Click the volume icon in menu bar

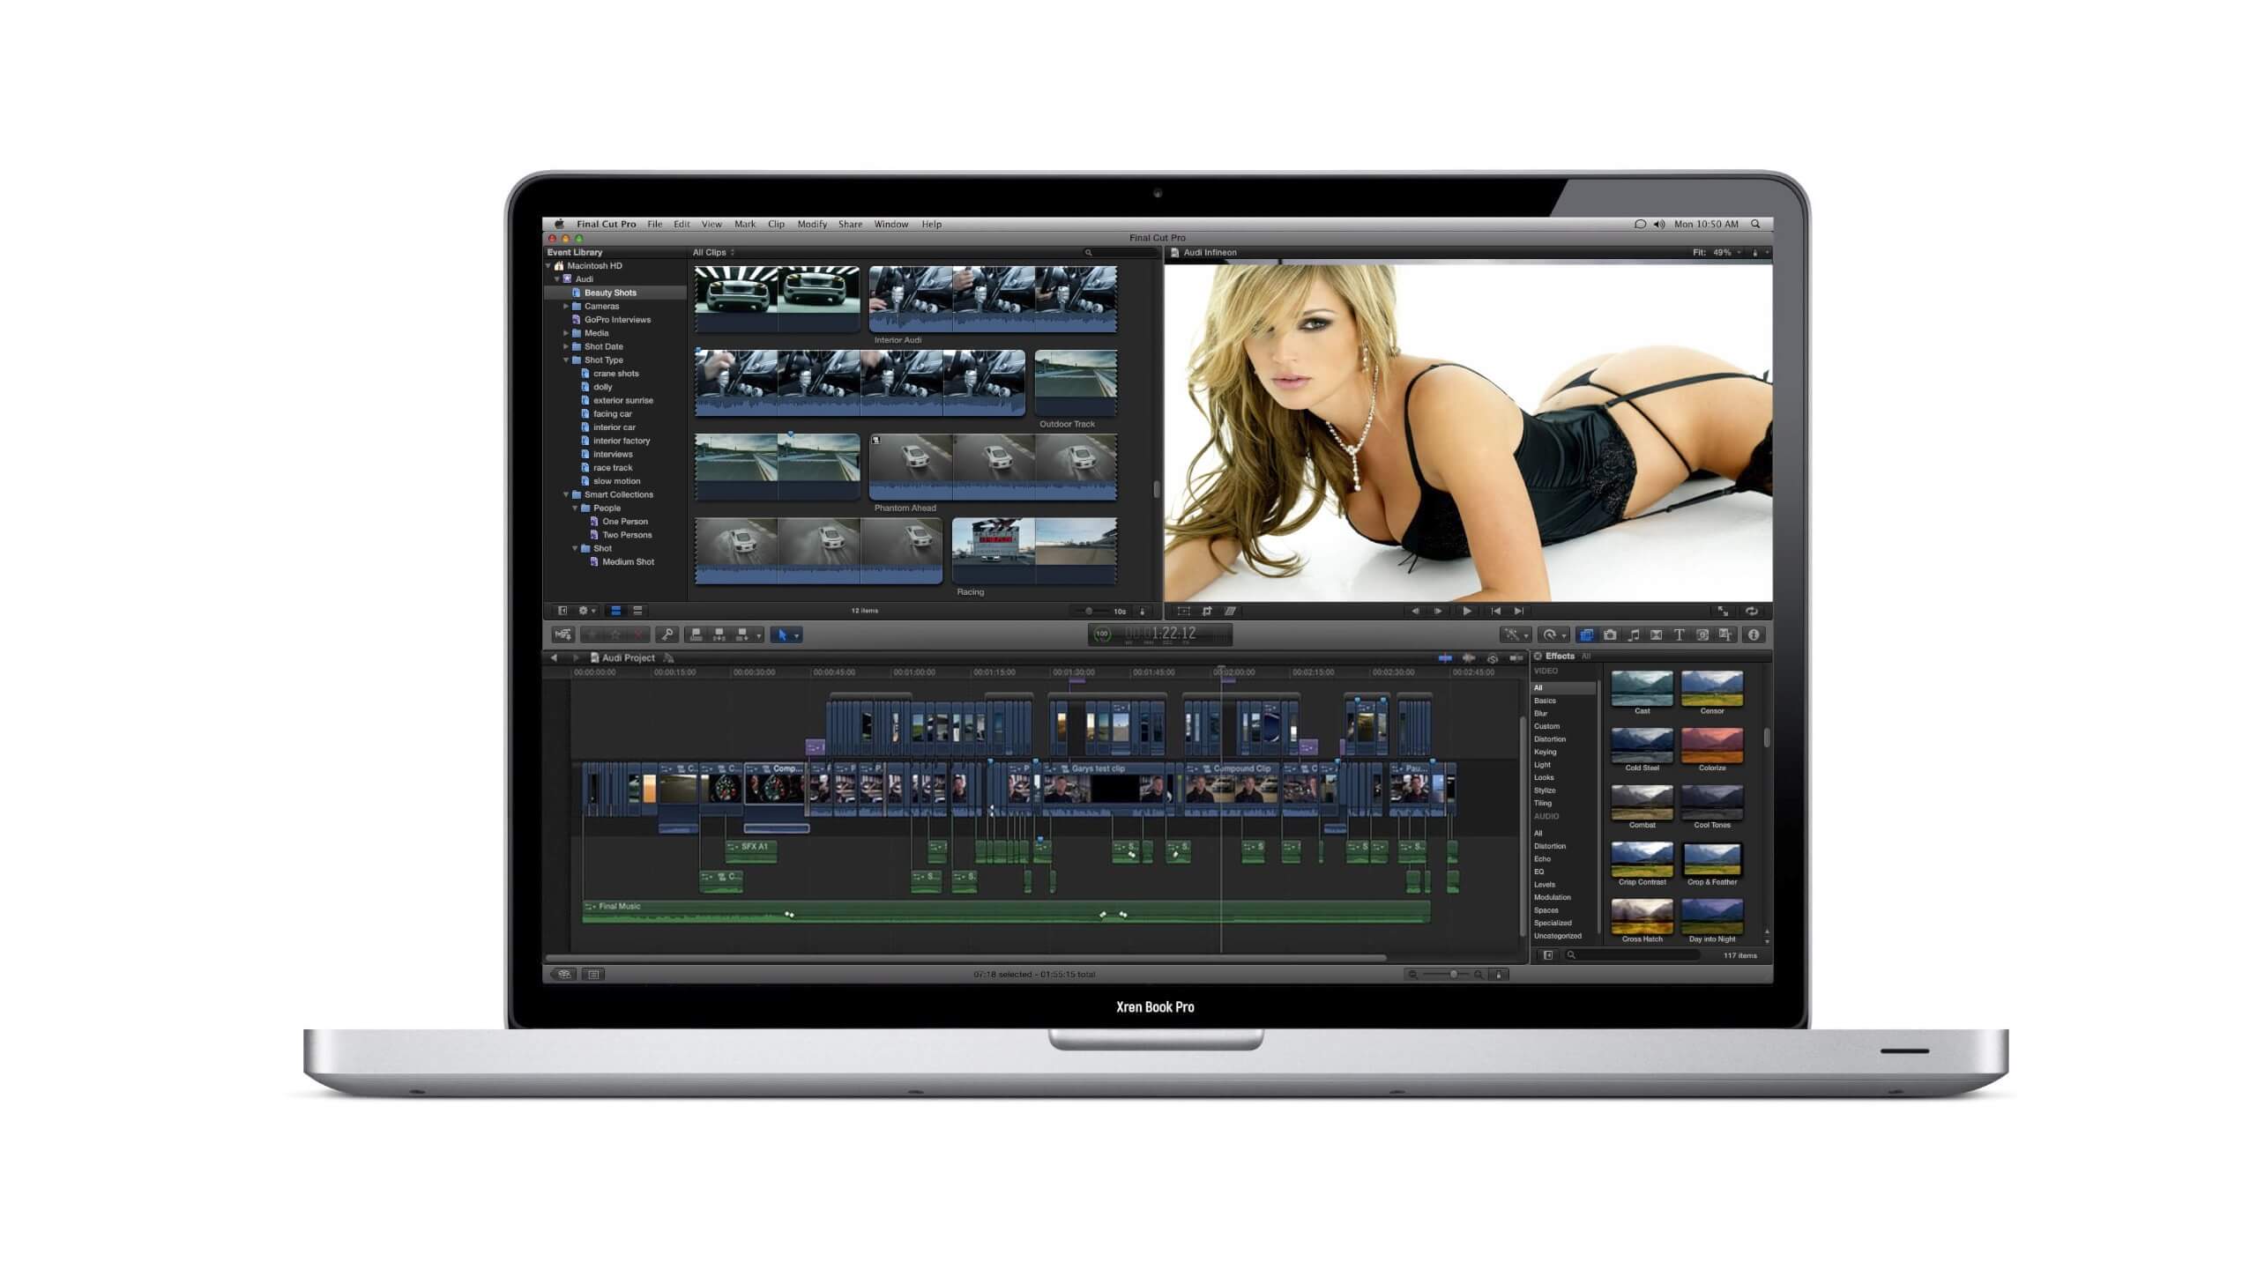(1658, 224)
